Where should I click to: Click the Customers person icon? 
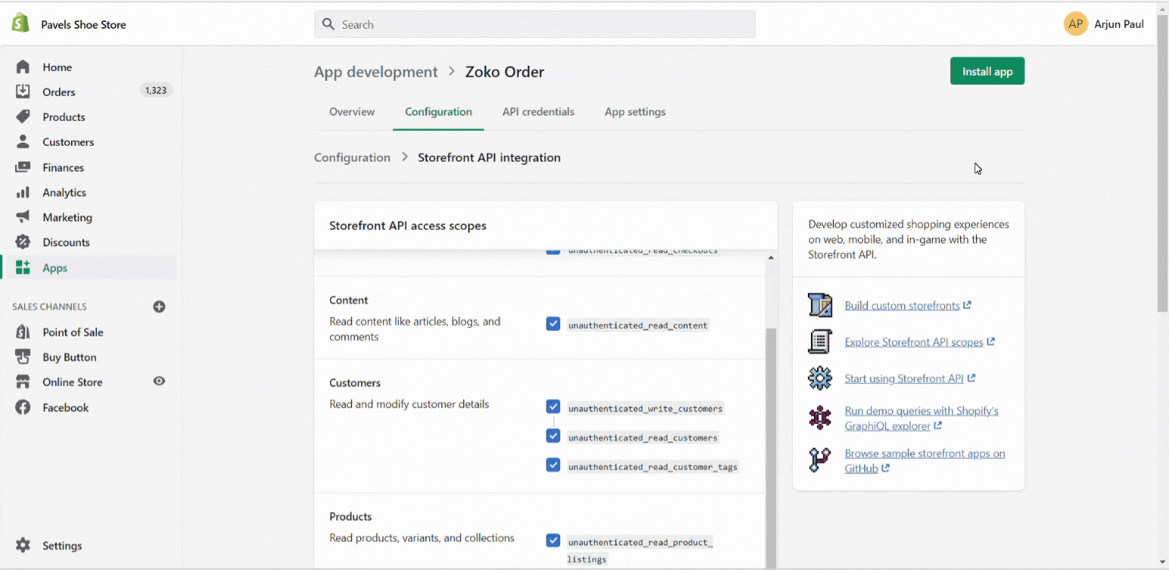[23, 141]
